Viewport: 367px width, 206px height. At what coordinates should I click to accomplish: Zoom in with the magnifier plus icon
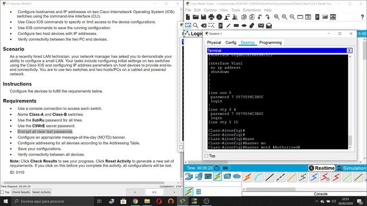tap(276, 17)
